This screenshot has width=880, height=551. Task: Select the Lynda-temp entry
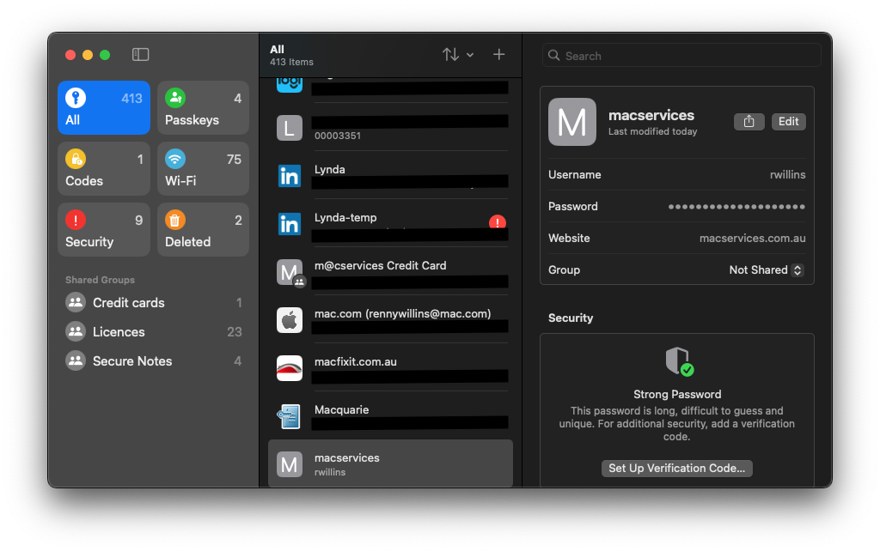click(x=391, y=224)
